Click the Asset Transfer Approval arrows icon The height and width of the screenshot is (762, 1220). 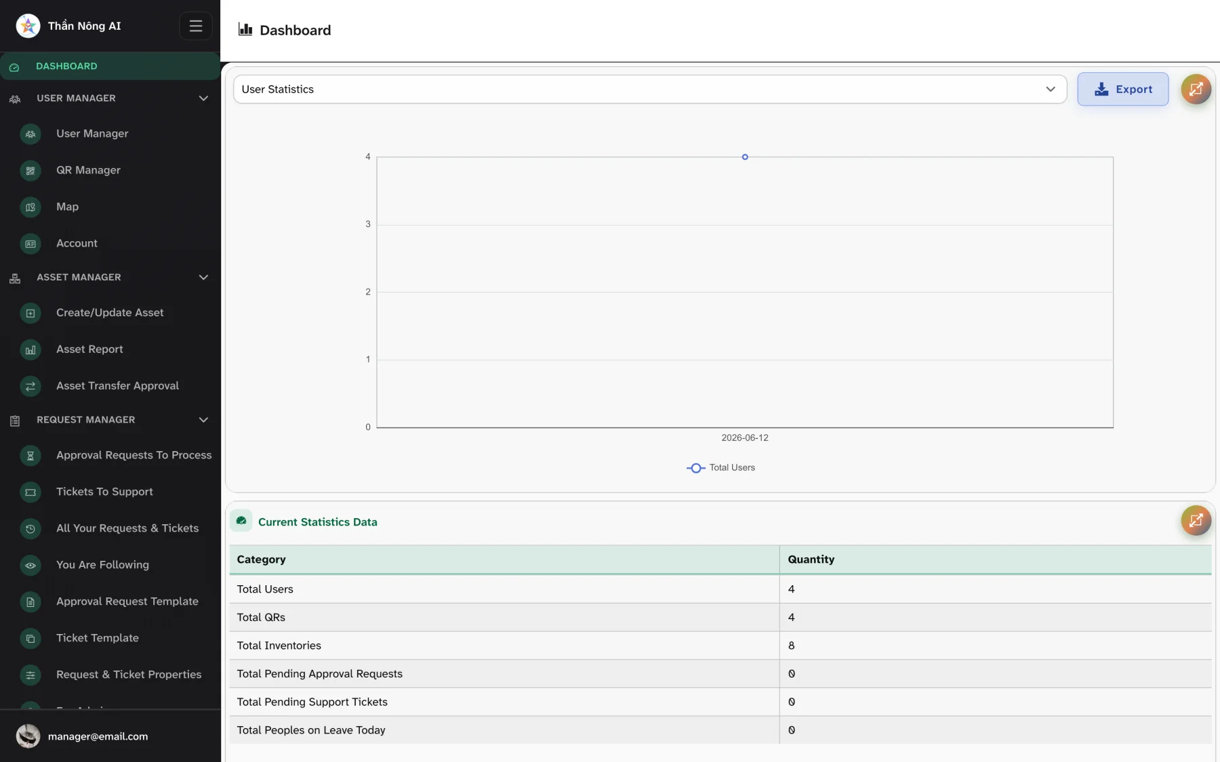pyautogui.click(x=30, y=386)
